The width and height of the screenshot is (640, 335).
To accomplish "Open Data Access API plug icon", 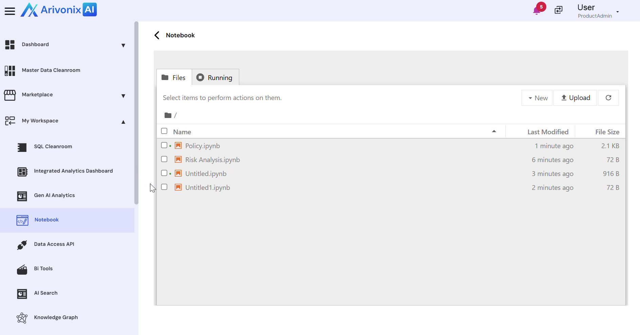I will [22, 244].
